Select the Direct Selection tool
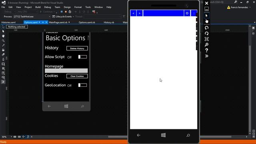Viewport: 256px width, 144px height. 3,31
